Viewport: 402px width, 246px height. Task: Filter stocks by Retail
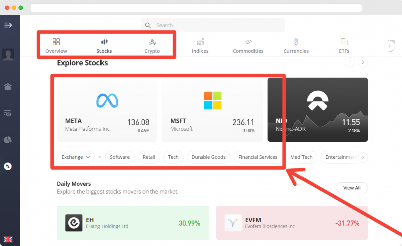tap(149, 157)
